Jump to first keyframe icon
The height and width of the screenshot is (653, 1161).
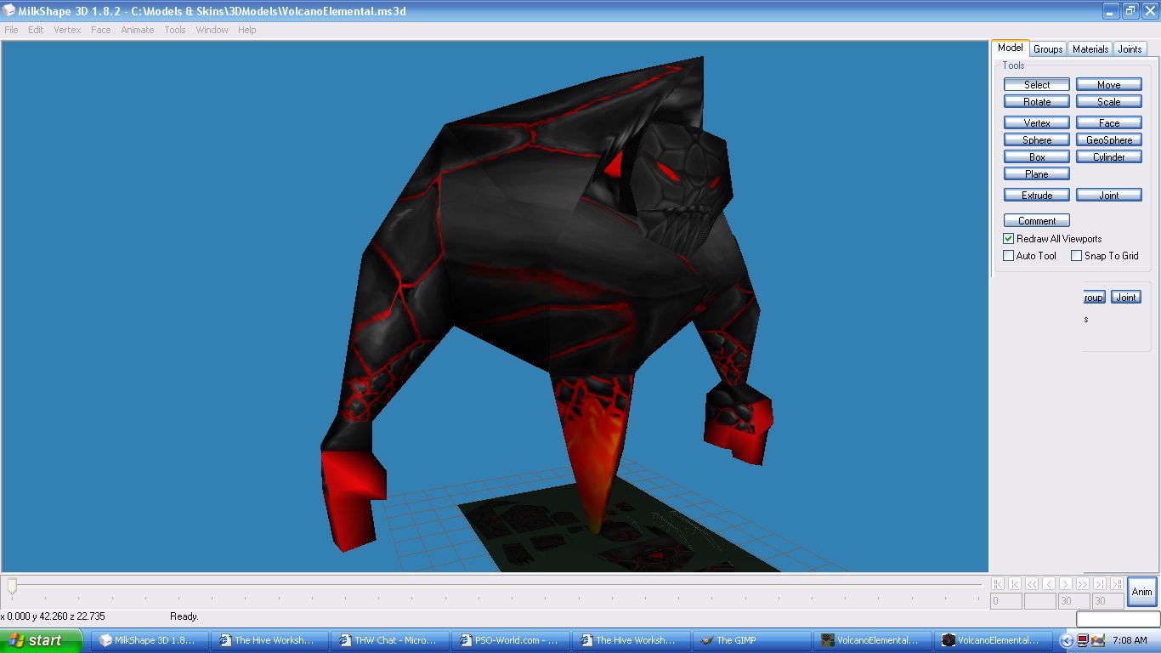[998, 583]
